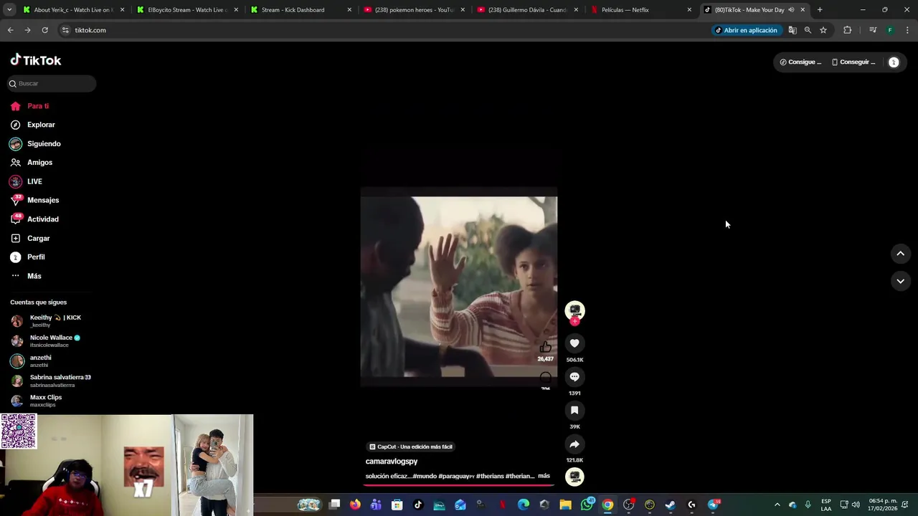918x516 pixels.
Task: Click the 'Consigue ...' coins button
Action: tap(800, 62)
